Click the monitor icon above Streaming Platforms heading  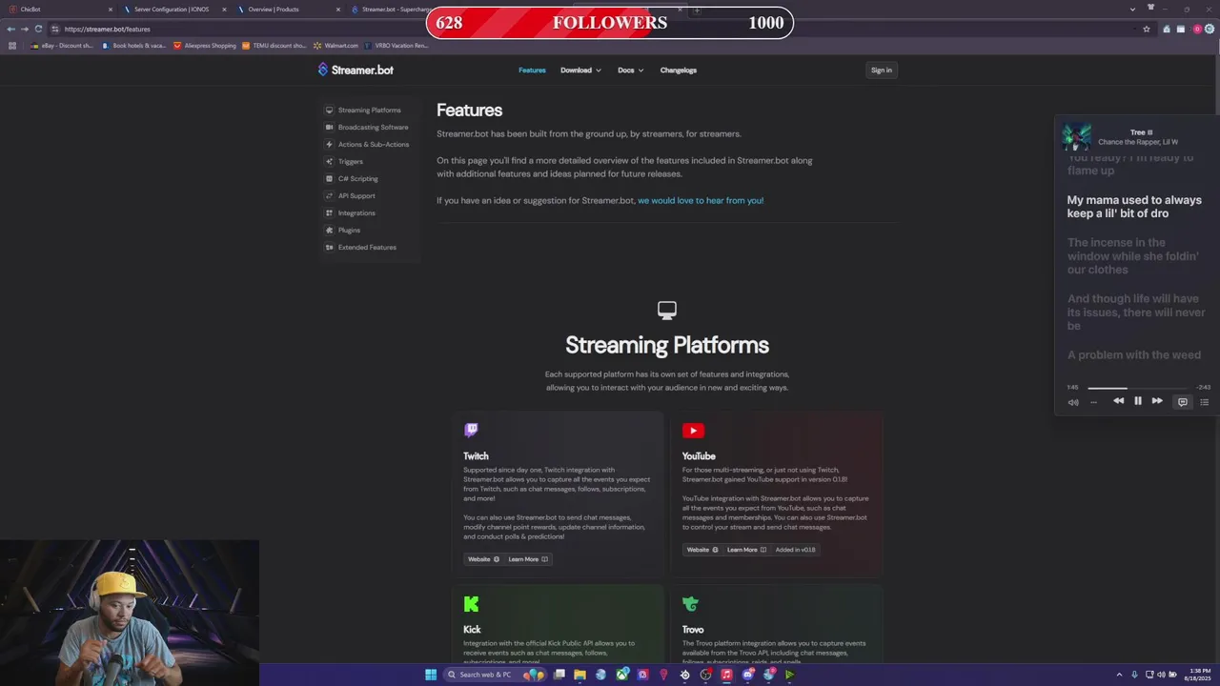point(667,310)
